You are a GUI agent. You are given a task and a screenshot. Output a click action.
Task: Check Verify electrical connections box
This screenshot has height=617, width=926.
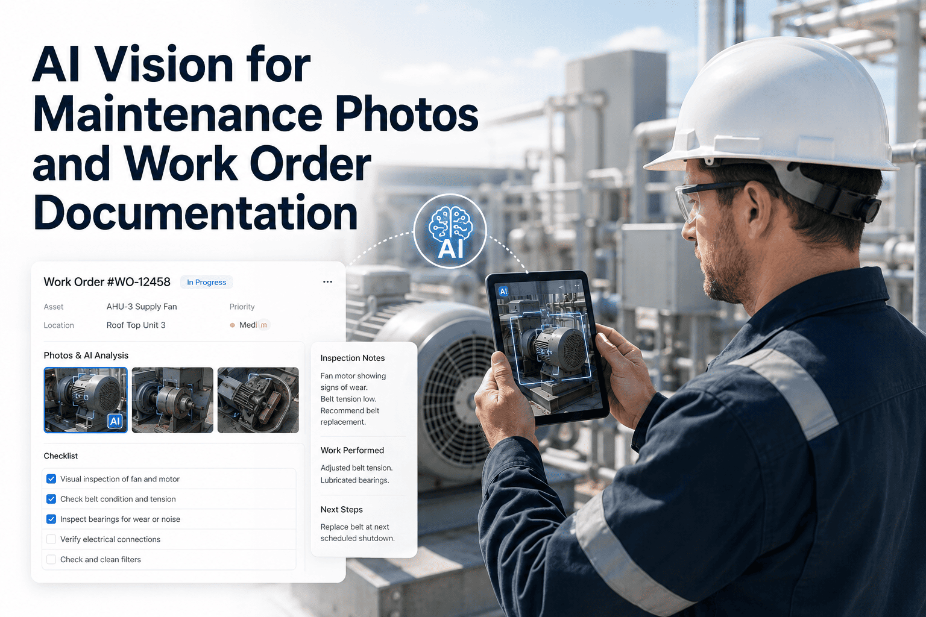coord(51,539)
